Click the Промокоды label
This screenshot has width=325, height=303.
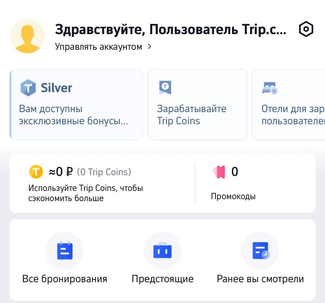point(233,196)
